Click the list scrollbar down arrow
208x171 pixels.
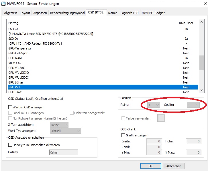click(x=201, y=90)
